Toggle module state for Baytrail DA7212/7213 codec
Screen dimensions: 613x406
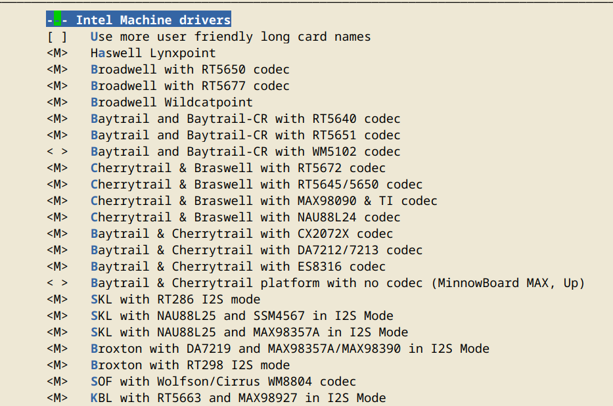57,250
